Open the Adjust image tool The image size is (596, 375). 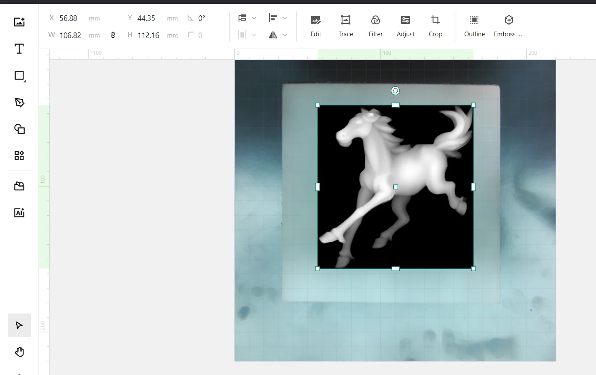(405, 26)
